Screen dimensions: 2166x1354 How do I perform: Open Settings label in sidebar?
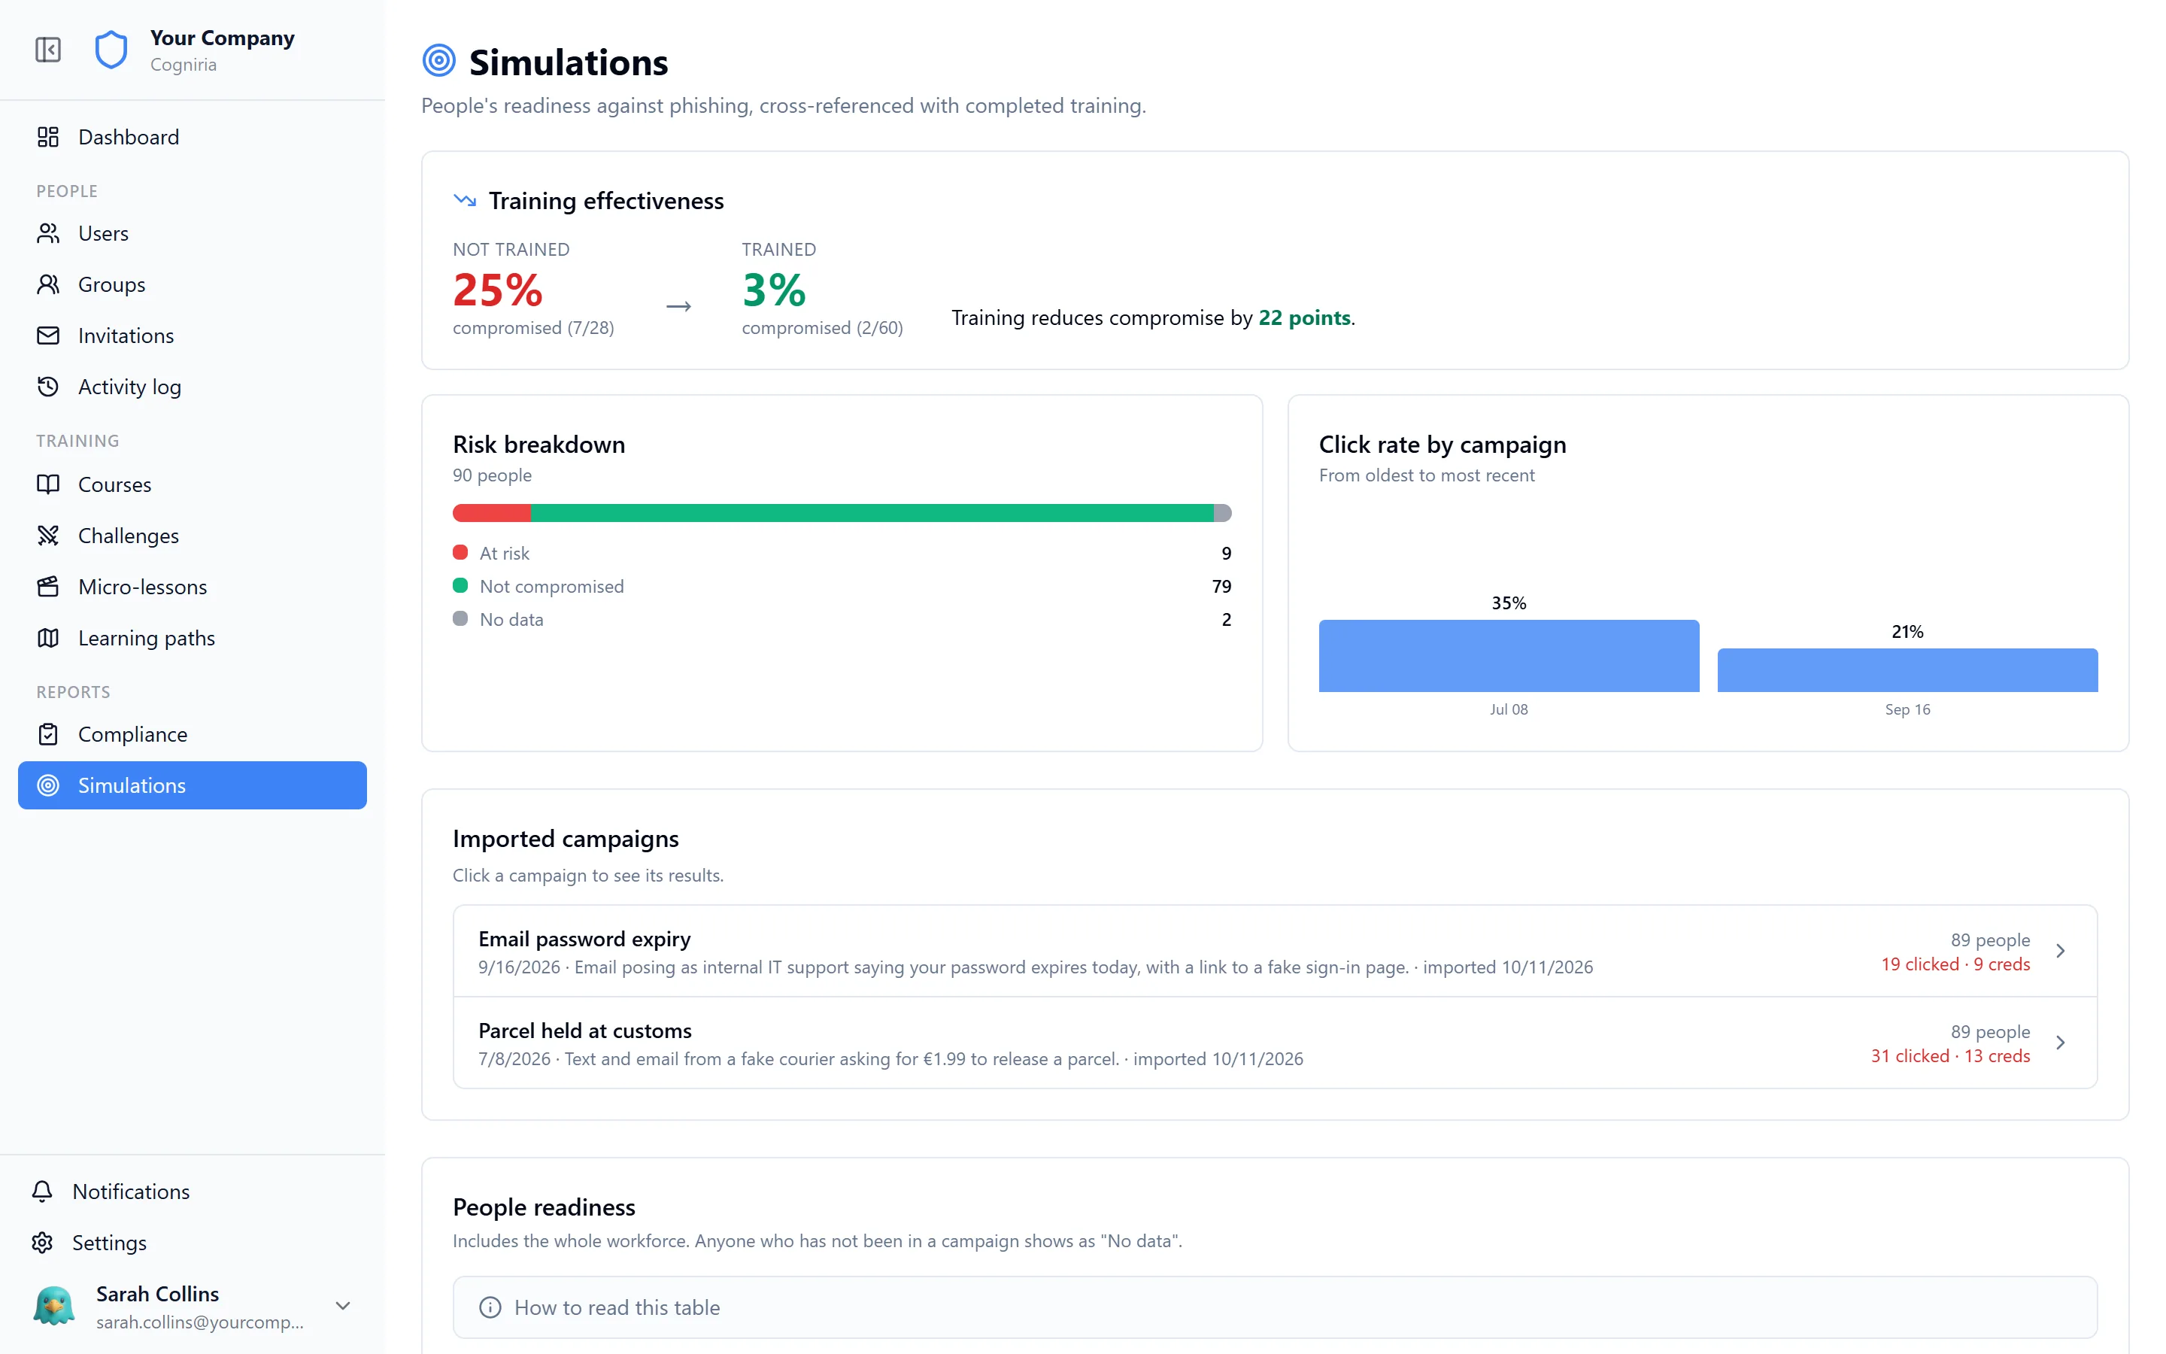click(x=109, y=1243)
